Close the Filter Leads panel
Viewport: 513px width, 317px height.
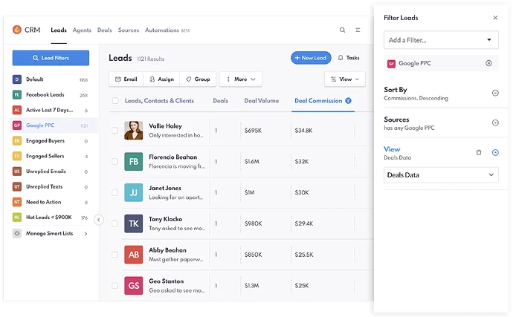[495, 17]
